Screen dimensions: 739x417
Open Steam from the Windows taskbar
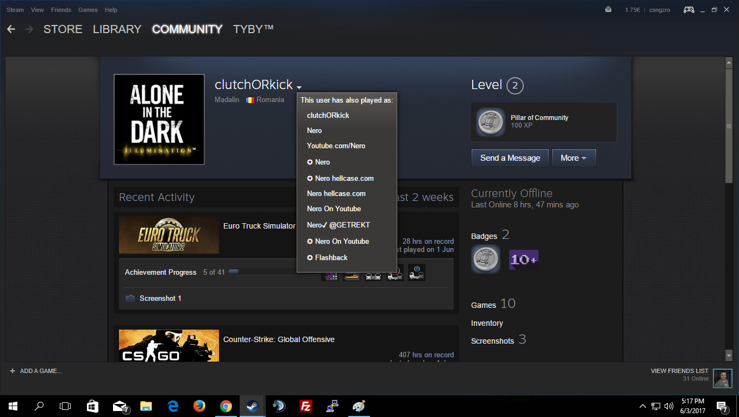tap(252, 406)
